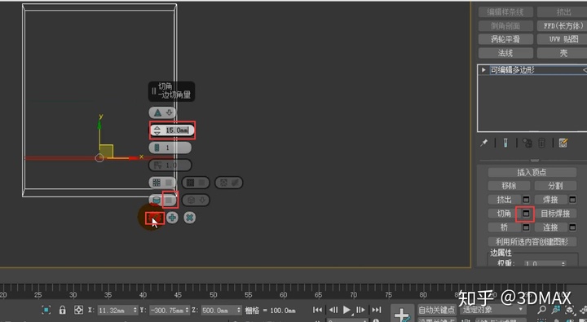Confirm chamfer with the OK checkmark button

(x=155, y=218)
